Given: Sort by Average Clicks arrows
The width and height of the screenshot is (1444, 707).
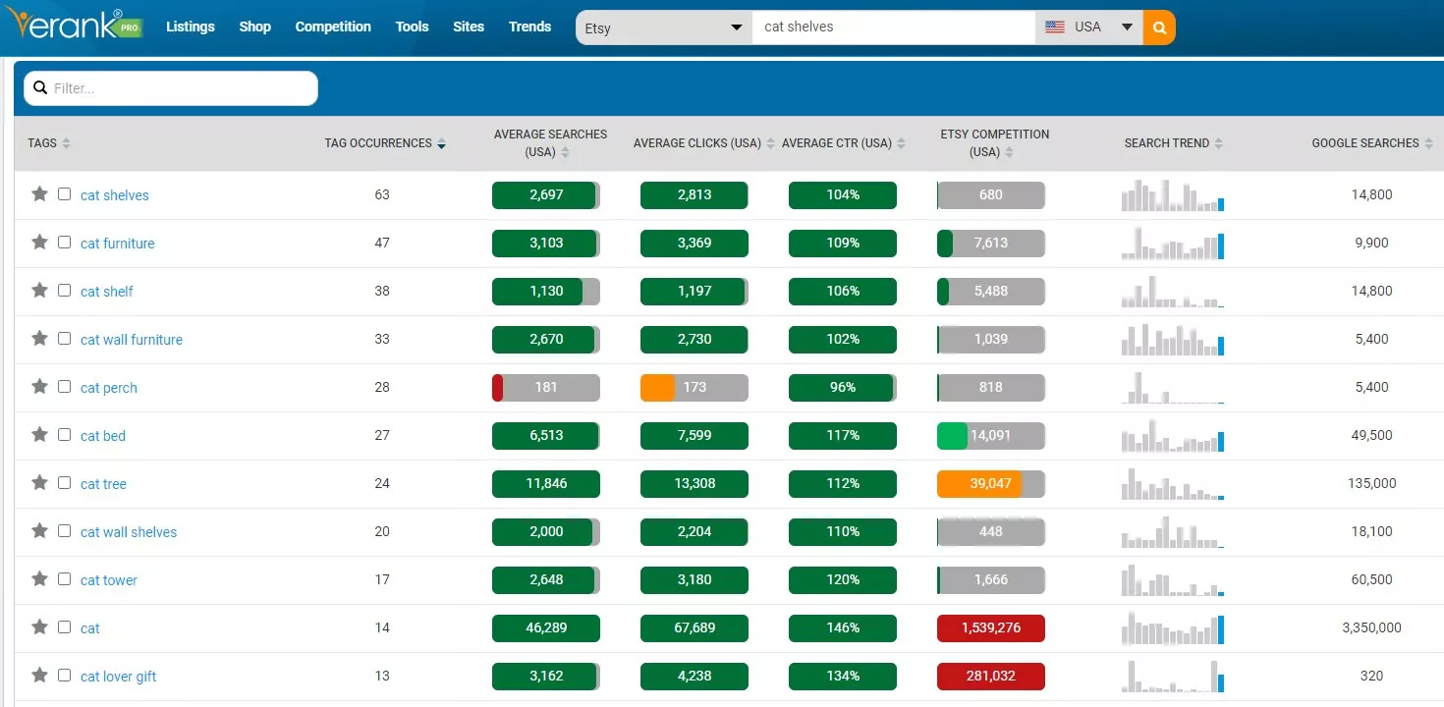Looking at the screenshot, I should click(x=770, y=143).
